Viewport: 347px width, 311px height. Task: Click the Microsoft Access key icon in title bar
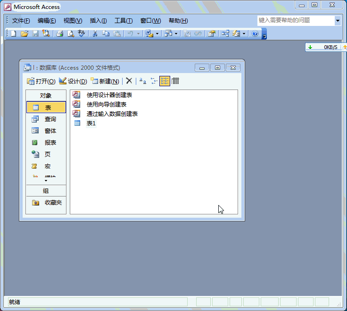pos(8,7)
